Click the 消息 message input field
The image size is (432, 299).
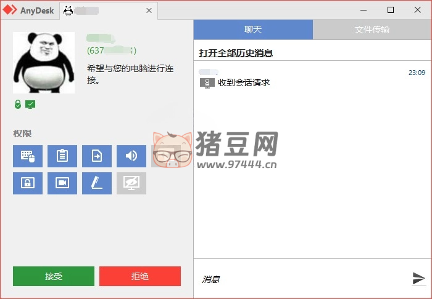pos(302,279)
